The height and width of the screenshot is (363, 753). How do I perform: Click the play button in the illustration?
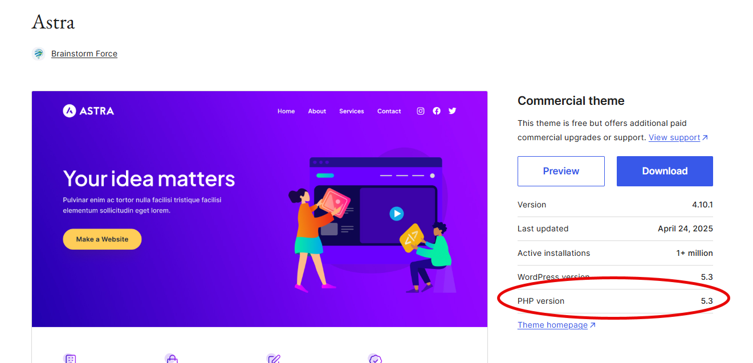point(397,214)
